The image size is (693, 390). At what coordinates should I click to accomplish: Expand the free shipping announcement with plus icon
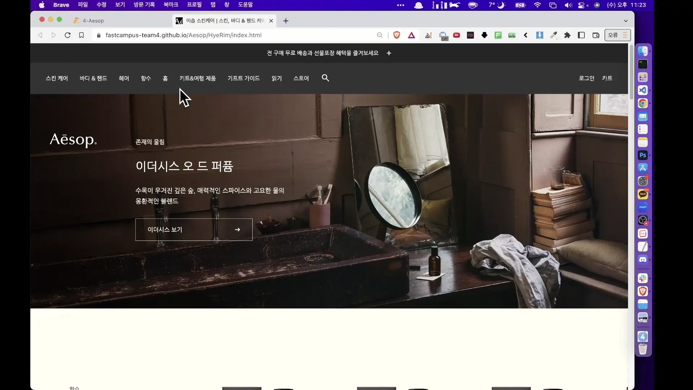[x=389, y=53]
